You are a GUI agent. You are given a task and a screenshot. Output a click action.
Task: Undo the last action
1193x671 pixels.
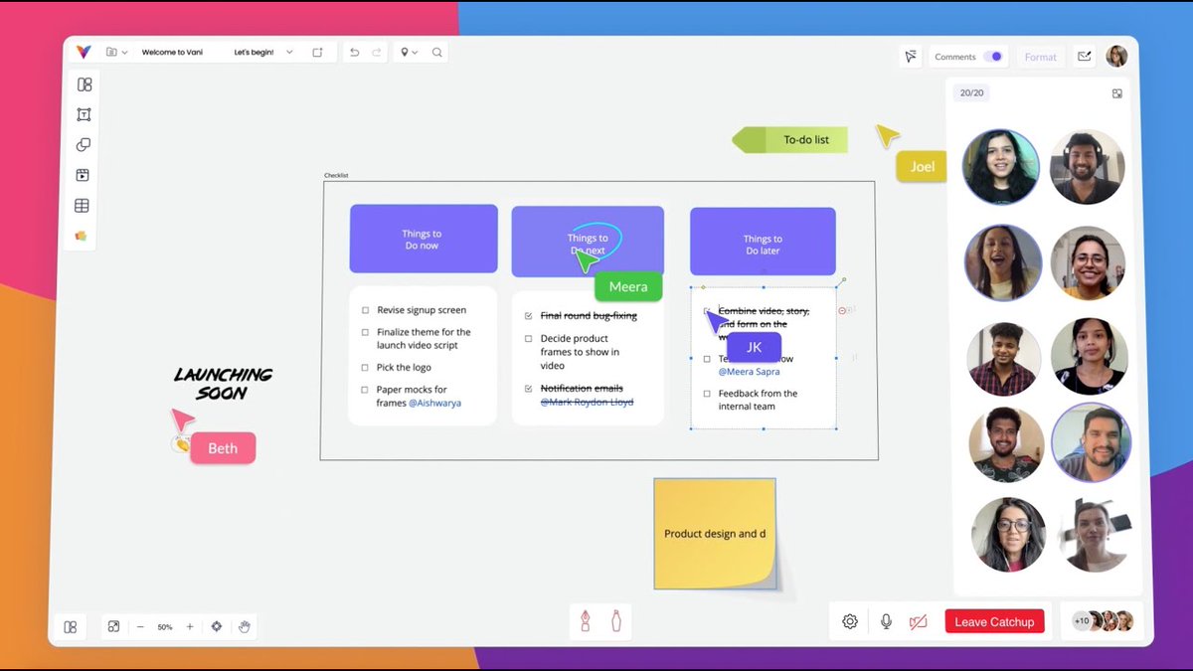[355, 52]
